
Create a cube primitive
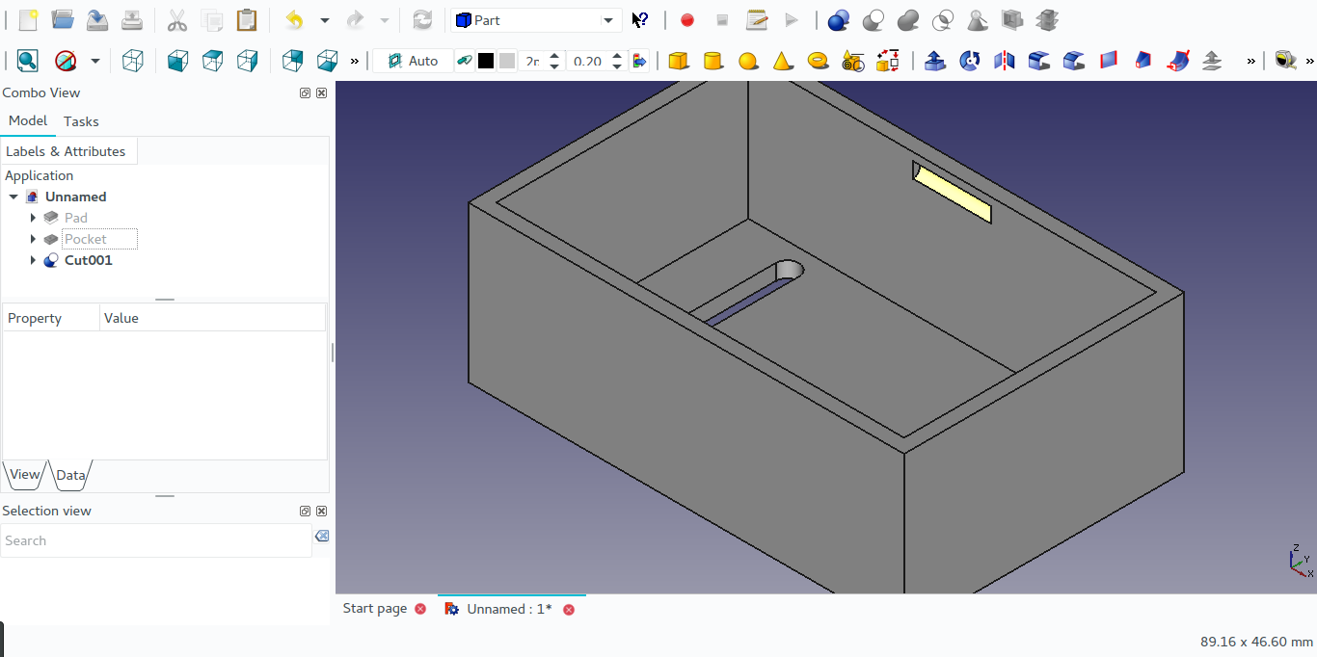679,61
